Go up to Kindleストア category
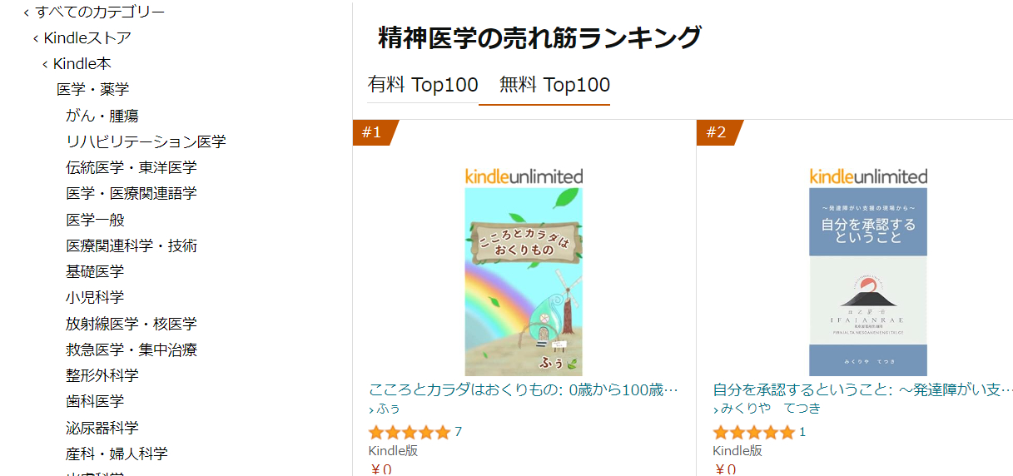The width and height of the screenshot is (1013, 476). [87, 38]
